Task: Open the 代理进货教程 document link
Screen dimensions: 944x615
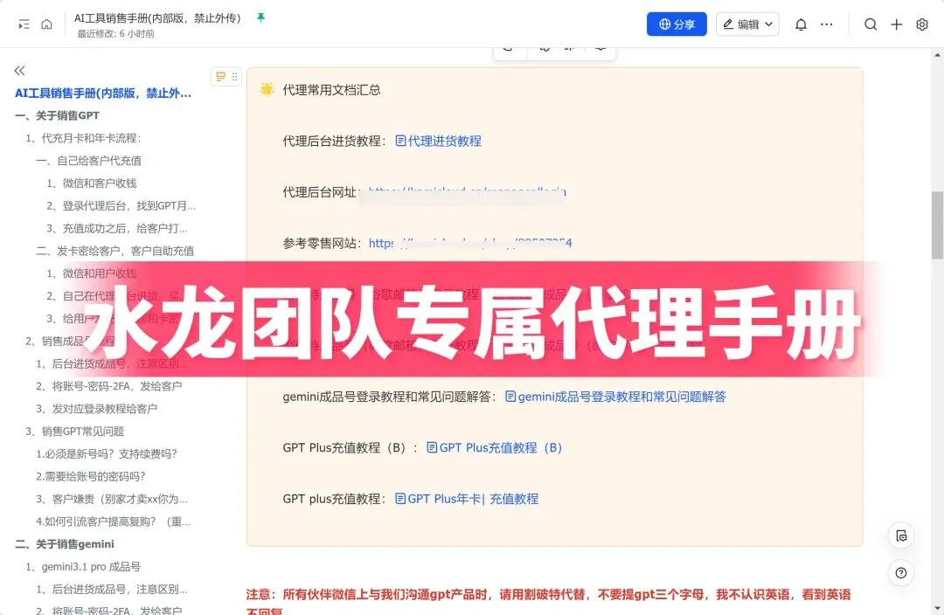Action: pyautogui.click(x=438, y=141)
